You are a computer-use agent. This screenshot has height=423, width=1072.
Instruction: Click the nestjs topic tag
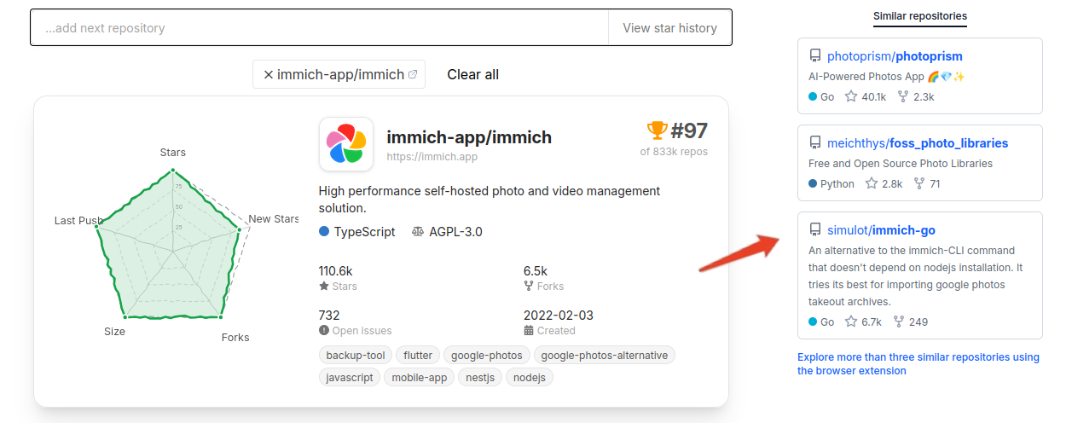(481, 378)
